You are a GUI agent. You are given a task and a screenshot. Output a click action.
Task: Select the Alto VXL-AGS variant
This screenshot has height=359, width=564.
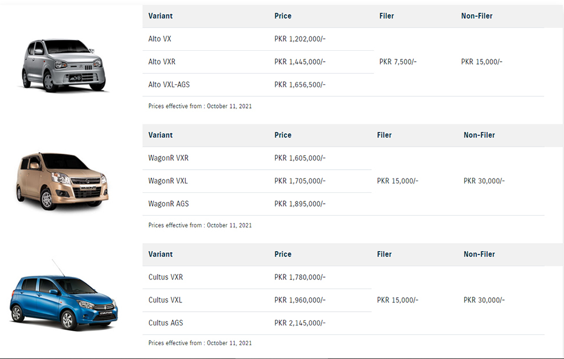click(169, 84)
